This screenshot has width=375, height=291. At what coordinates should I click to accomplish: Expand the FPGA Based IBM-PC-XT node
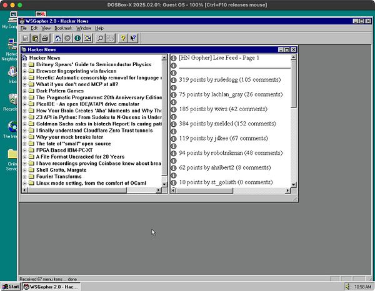click(24, 150)
